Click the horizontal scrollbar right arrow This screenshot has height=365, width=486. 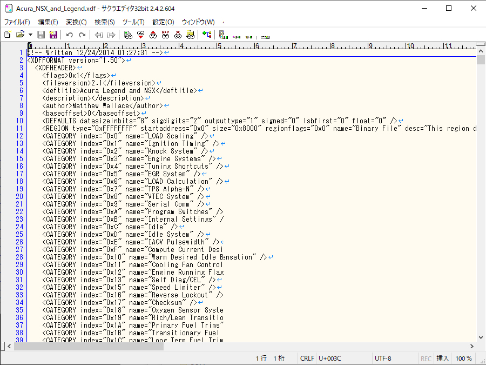472,346
